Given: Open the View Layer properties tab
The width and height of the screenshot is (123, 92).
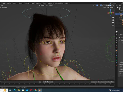Looking at the screenshot, I should click(x=116, y=43).
